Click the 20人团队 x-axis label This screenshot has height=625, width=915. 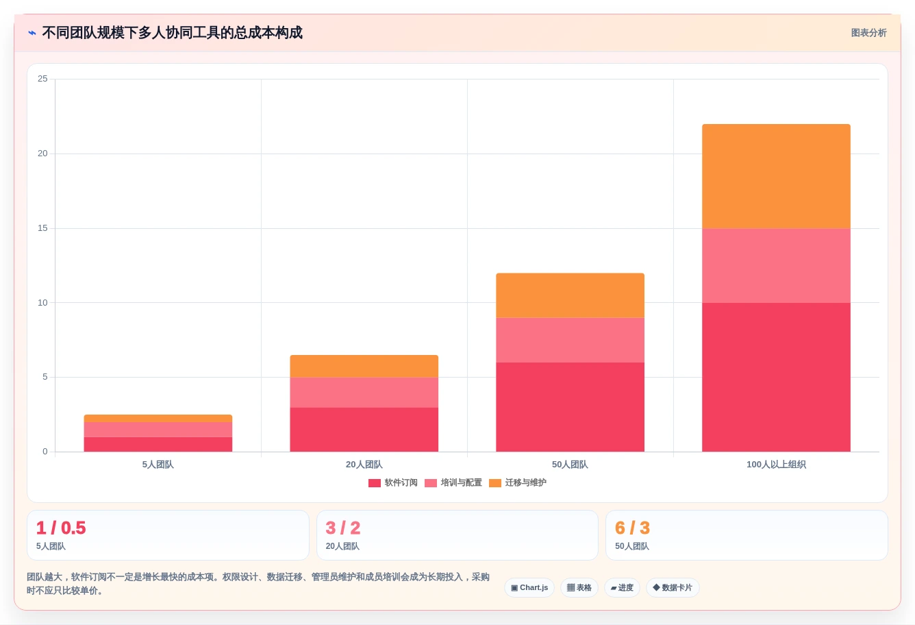click(364, 465)
